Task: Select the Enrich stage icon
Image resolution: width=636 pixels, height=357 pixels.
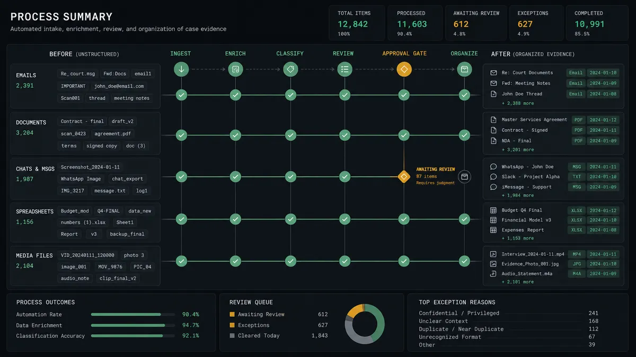Action: pos(235,69)
